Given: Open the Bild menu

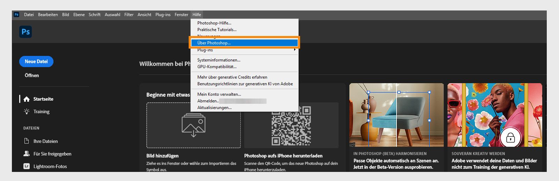Looking at the screenshot, I should tap(66, 15).
